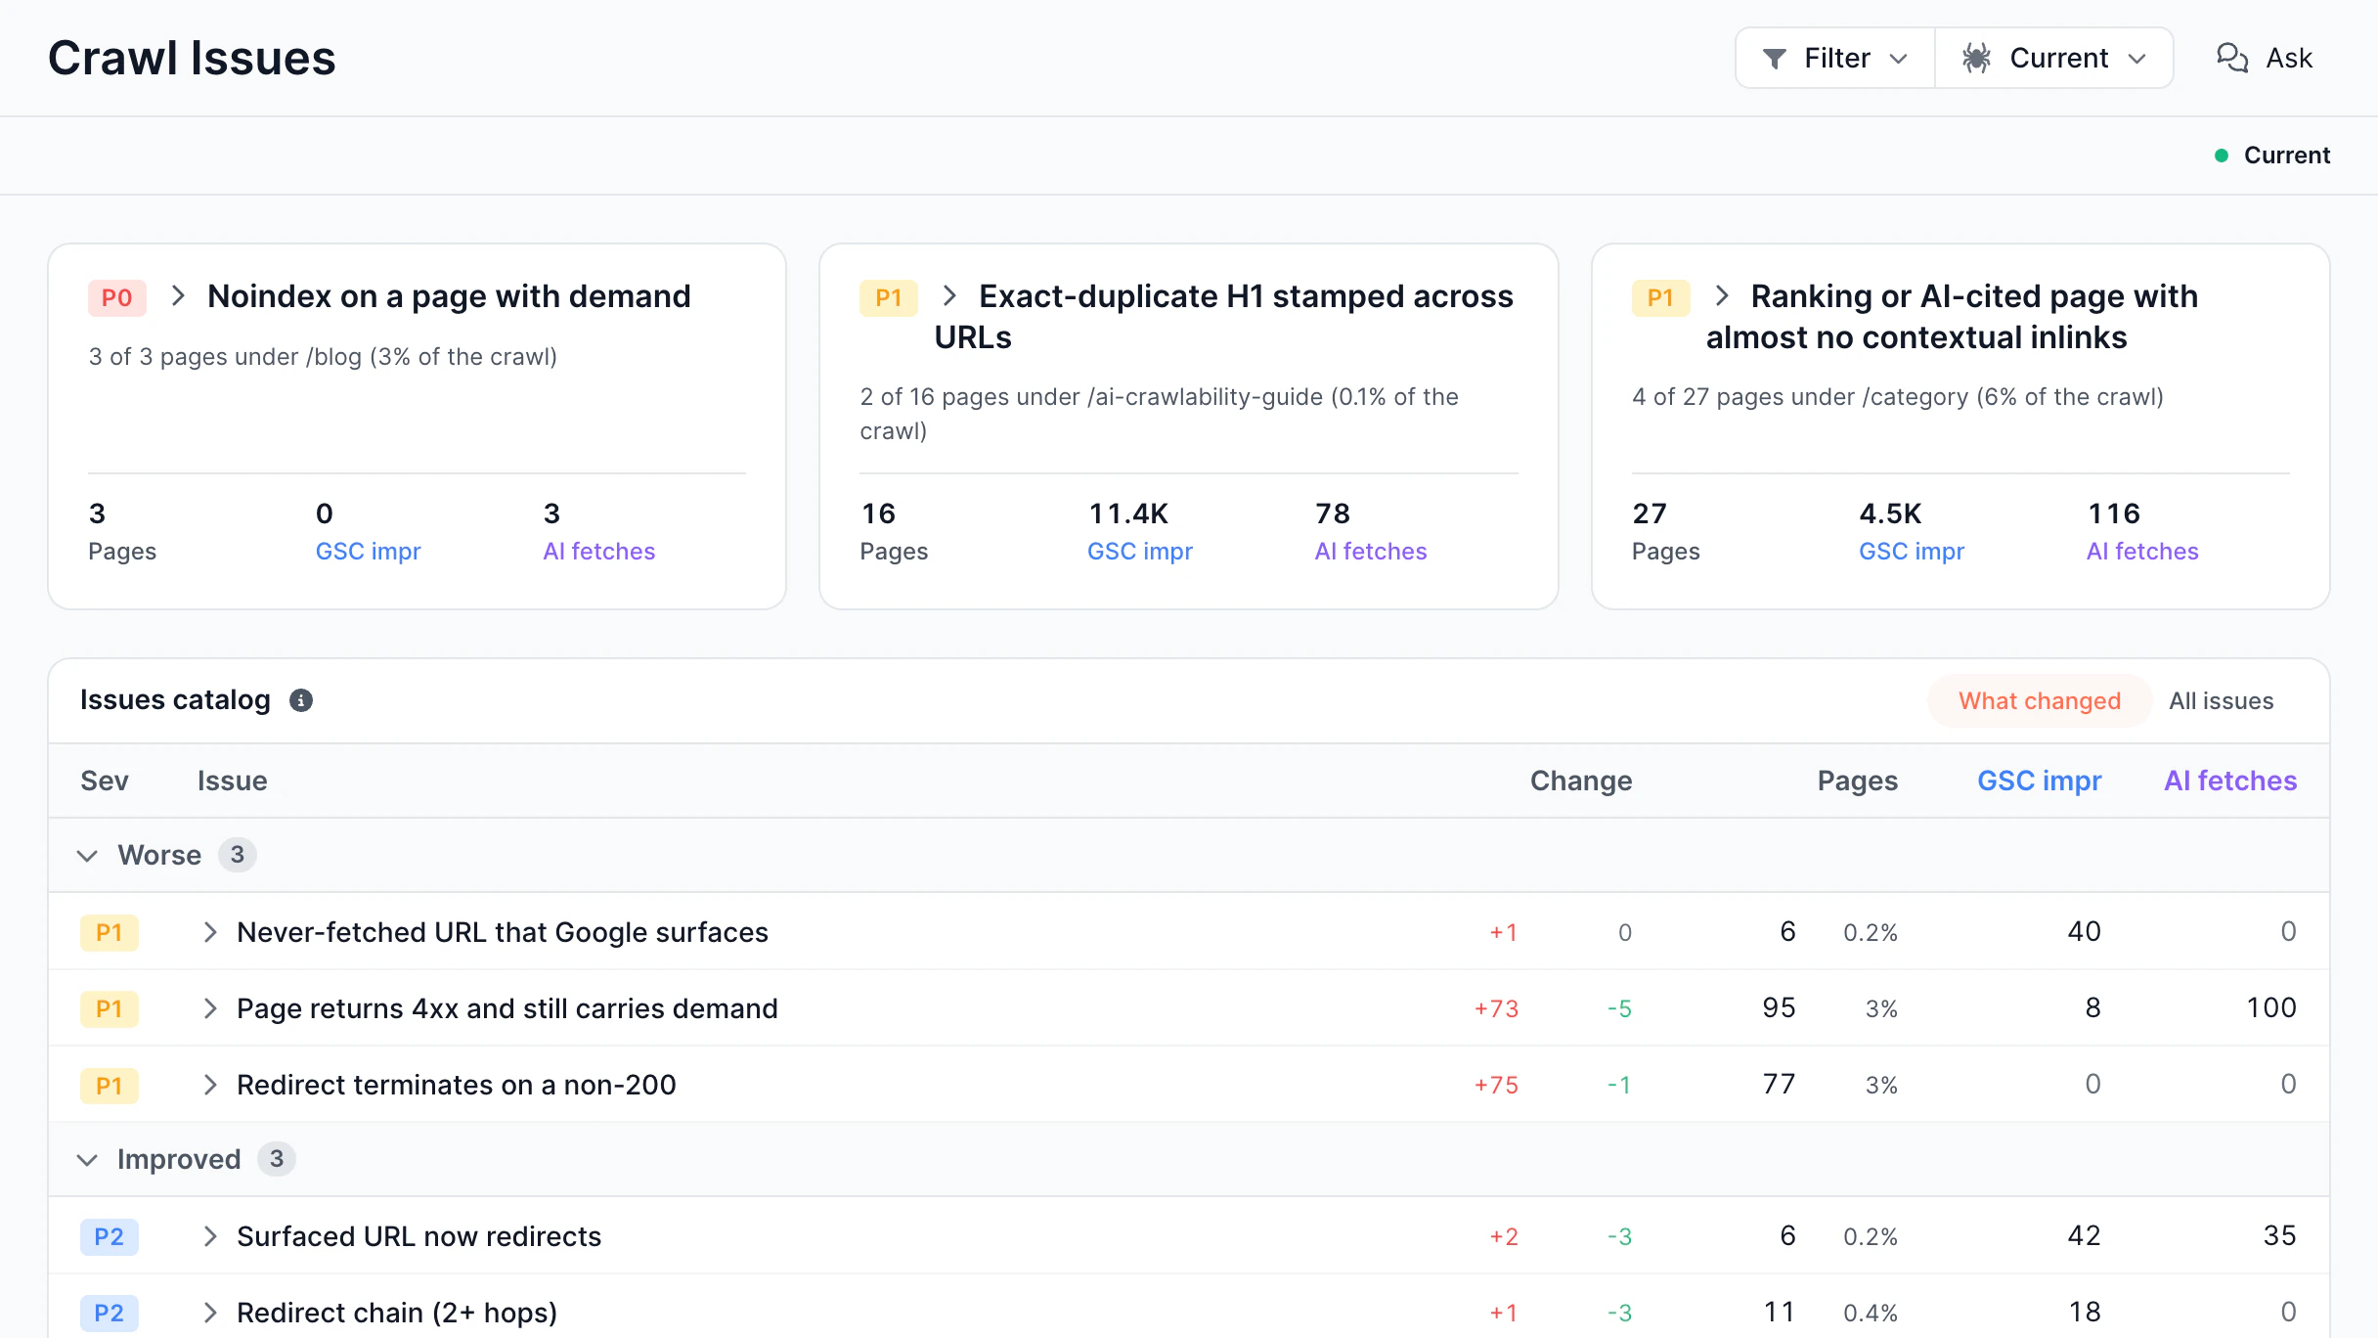Viewport: 2378px width, 1338px height.
Task: Sort by Change column header
Action: coord(1581,780)
